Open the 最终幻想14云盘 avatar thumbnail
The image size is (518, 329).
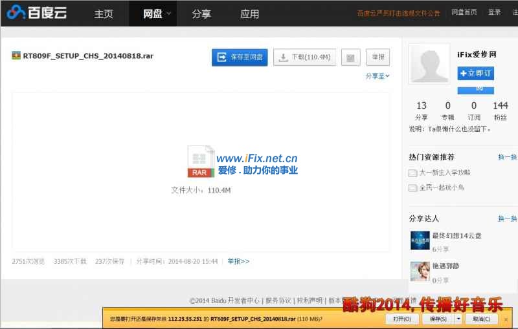(x=420, y=240)
